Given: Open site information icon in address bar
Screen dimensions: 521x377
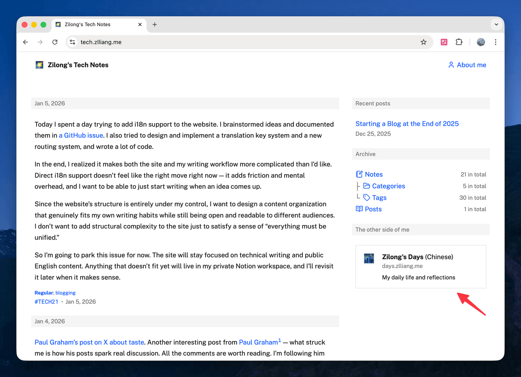Looking at the screenshot, I should coord(72,42).
